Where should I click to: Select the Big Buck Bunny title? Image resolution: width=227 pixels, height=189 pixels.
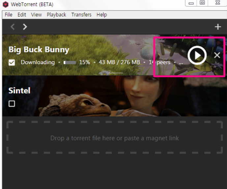coord(39,50)
